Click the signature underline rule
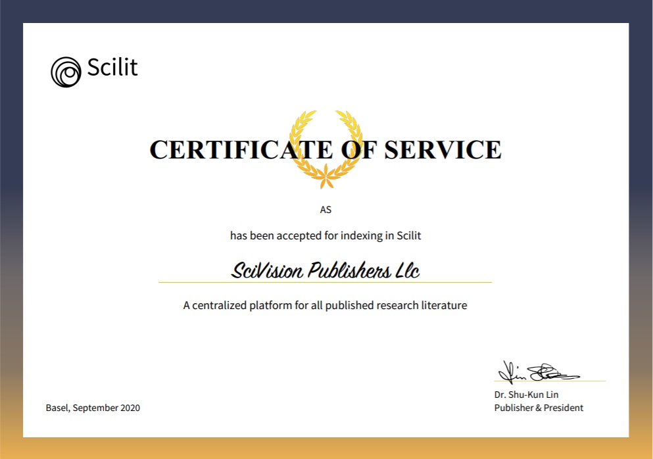This screenshot has height=459, width=653. tap(550, 382)
